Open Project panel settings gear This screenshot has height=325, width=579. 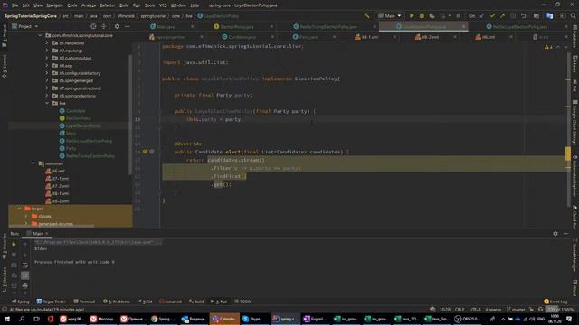pos(117,26)
